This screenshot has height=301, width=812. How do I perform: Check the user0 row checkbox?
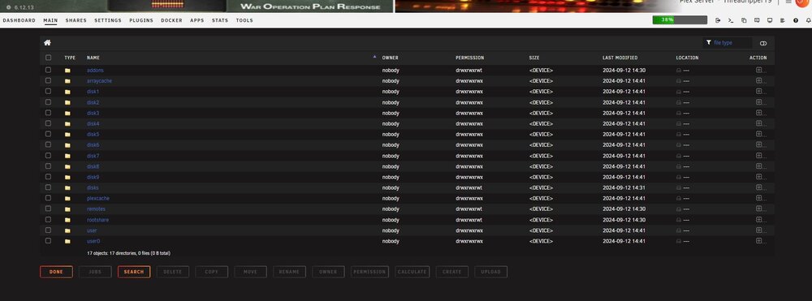pyautogui.click(x=48, y=240)
